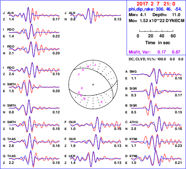The width and height of the screenshot is (186, 169).
Task: Click the magenta J station marker near top
Action: pyautogui.click(x=95, y=65)
